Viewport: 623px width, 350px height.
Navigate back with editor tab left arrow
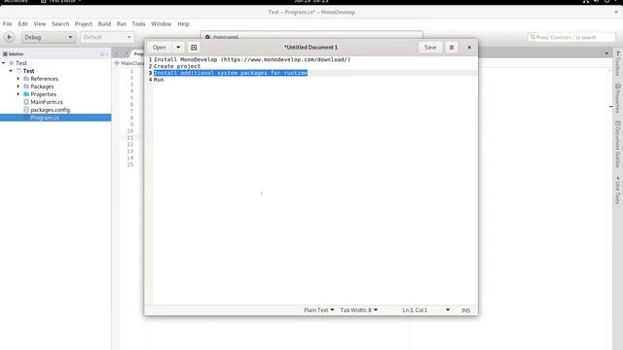tap(117, 53)
